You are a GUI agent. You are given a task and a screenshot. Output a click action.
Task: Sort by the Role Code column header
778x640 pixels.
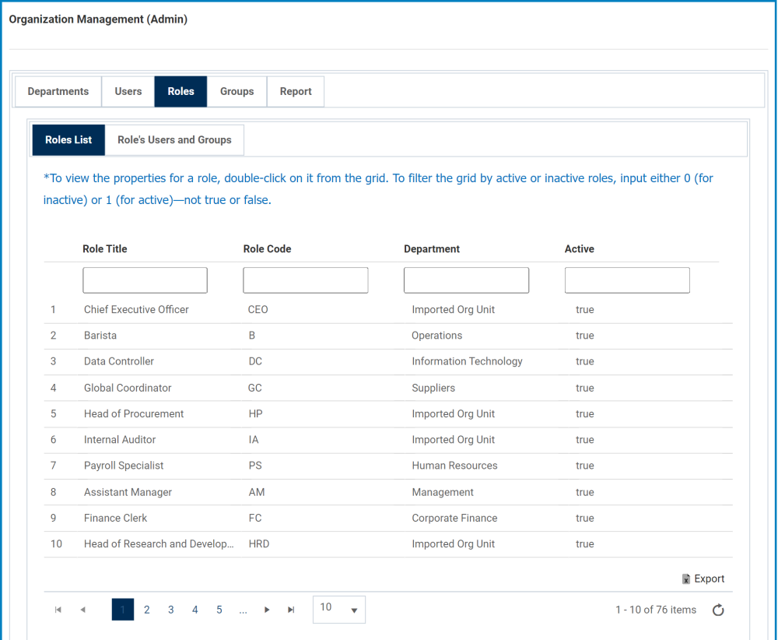point(267,248)
